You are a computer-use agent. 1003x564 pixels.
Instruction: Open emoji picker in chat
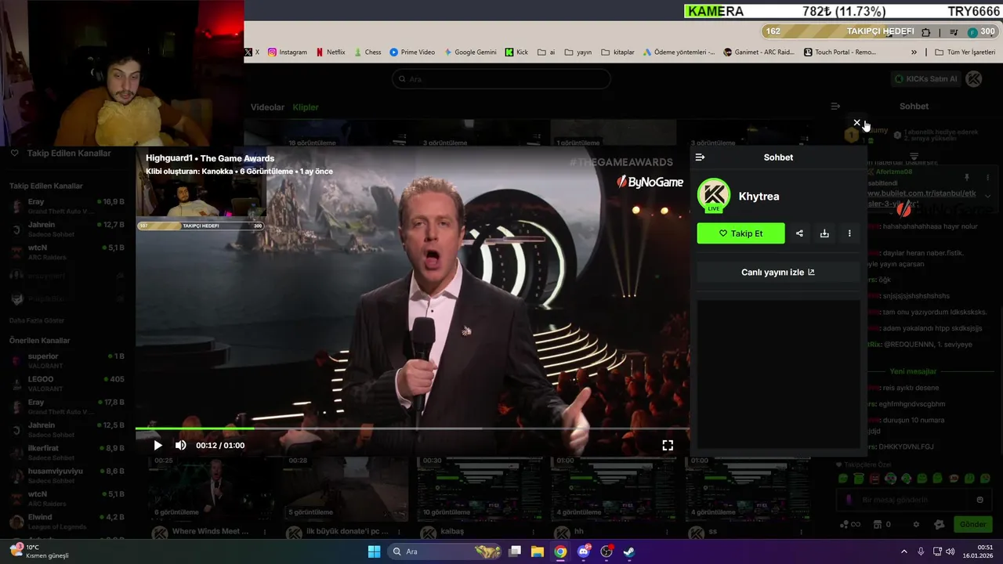coord(979,500)
